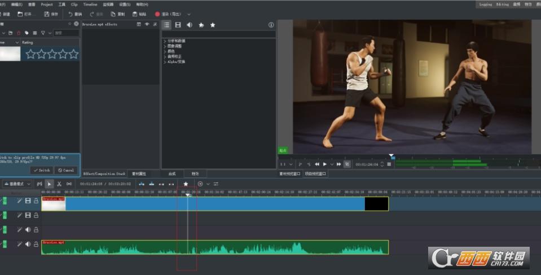Toggle effect description info icon
The image size is (541, 275).
tap(271, 25)
